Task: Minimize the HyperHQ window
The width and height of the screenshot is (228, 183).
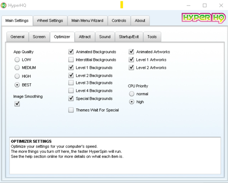Action: [x=188, y=5]
